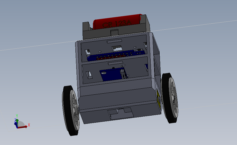Screen dimensions: 237x145
Task: Select the right wheel of the robot
Action: (170, 98)
